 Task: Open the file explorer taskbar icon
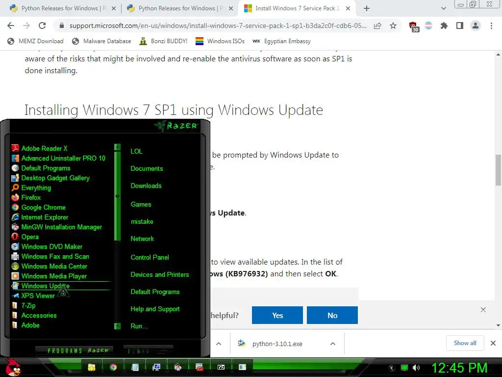92,367
